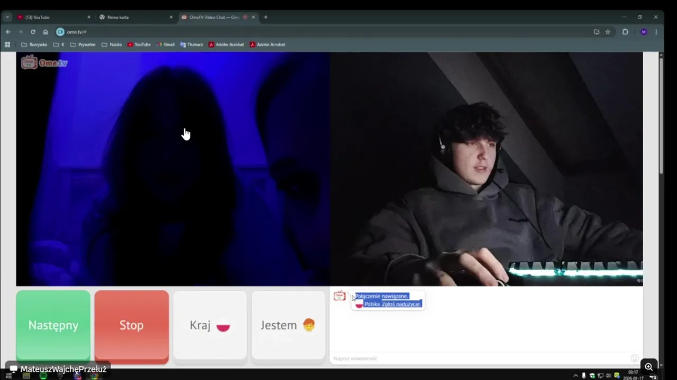Image resolution: width=677 pixels, height=380 pixels.
Task: Open the emoji picker in the chat box
Action: [635, 358]
